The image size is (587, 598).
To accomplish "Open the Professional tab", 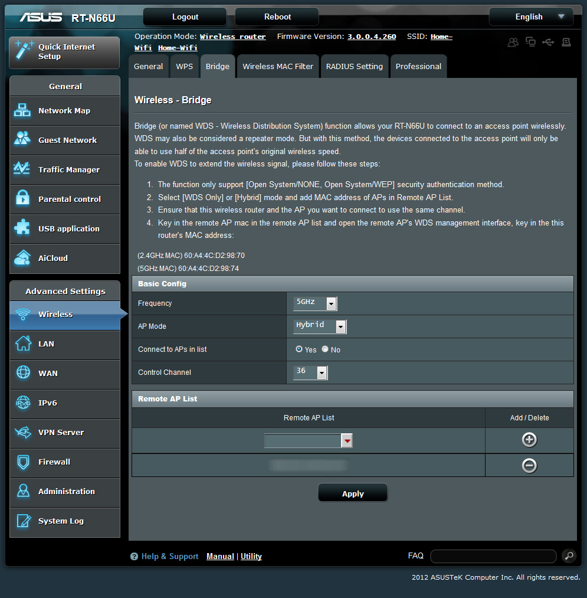I will point(418,66).
